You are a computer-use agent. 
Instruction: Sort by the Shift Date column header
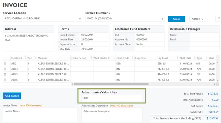[x=186, y=58]
